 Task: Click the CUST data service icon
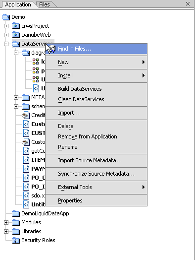click(26, 133)
